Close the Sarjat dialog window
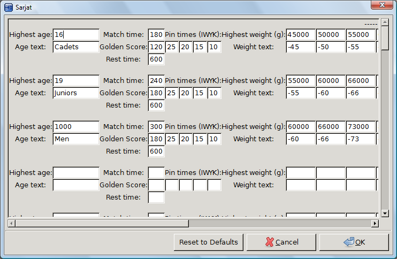 pyautogui.click(x=381, y=5)
